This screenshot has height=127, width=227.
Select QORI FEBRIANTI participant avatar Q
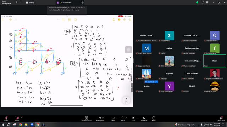pyautogui.click(x=215, y=35)
